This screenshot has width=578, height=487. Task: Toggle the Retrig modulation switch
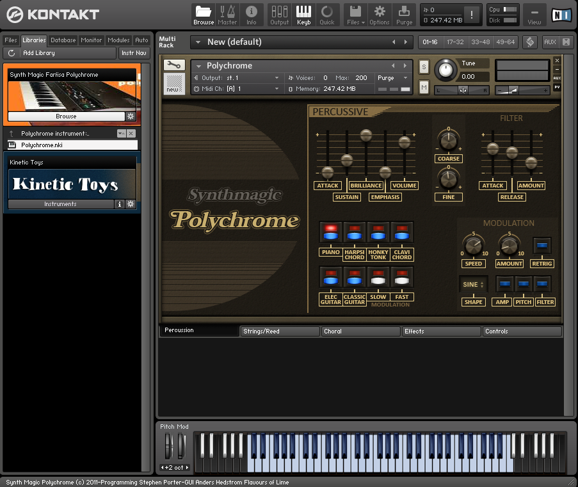click(x=542, y=246)
